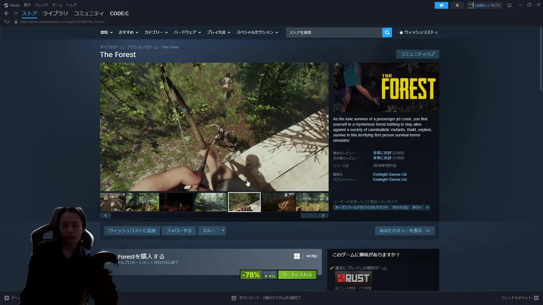Switch to the コミュニティ tab
Image resolution: width=543 pixels, height=305 pixels.
point(89,14)
